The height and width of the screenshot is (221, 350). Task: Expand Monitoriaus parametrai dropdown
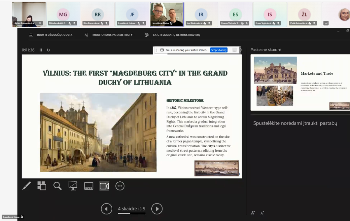tap(109, 35)
